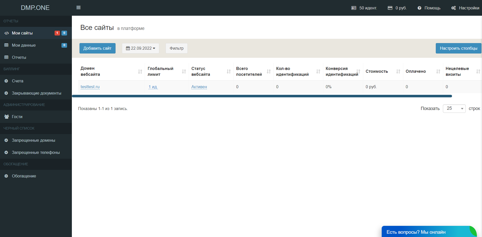Click the code icon beside Мои сайты
The width and height of the screenshot is (482, 237).
(x=7, y=33)
